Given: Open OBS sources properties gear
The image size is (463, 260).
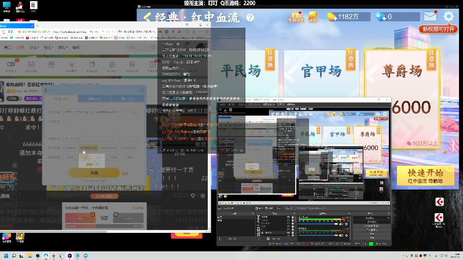Looking at the screenshot, I should [x=268, y=239].
